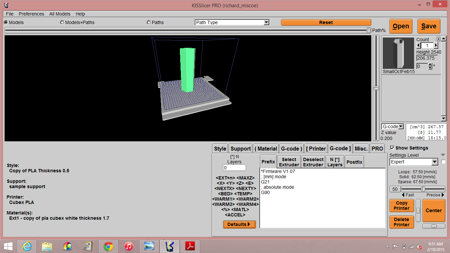
Task: Click the KISSlicer taskbar icon
Action: (170, 246)
